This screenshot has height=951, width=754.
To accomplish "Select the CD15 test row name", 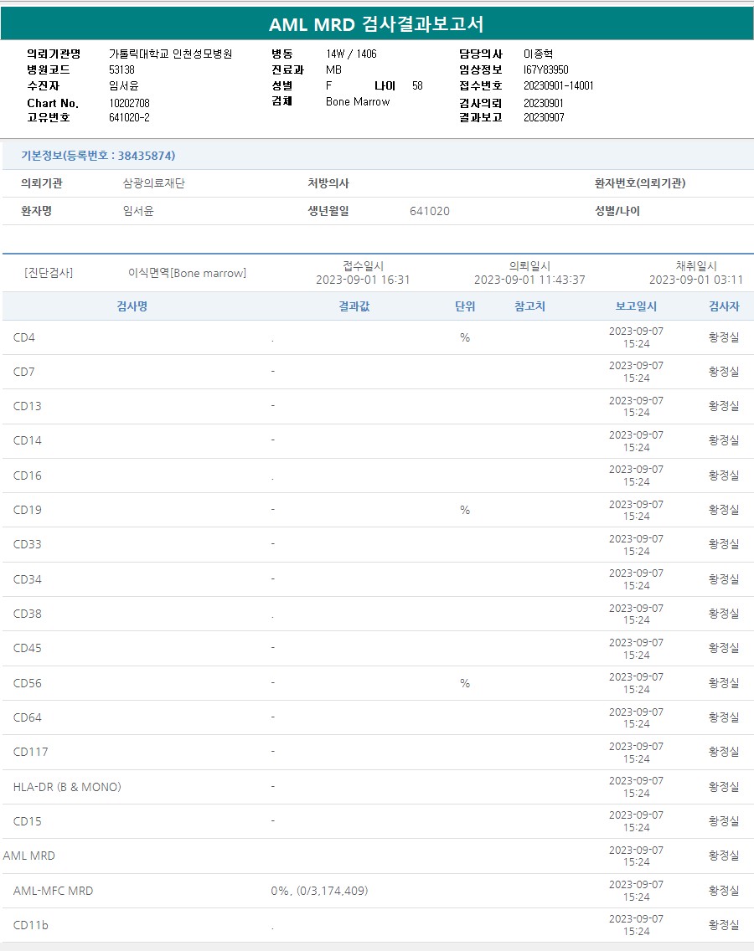I will (28, 821).
